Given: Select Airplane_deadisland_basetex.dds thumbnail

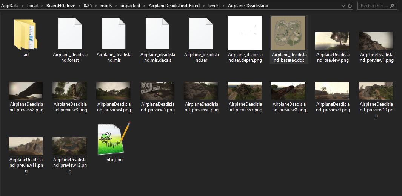Looking at the screenshot, I should (x=288, y=33).
